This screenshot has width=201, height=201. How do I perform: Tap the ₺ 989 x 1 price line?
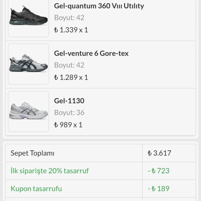coord(68,125)
